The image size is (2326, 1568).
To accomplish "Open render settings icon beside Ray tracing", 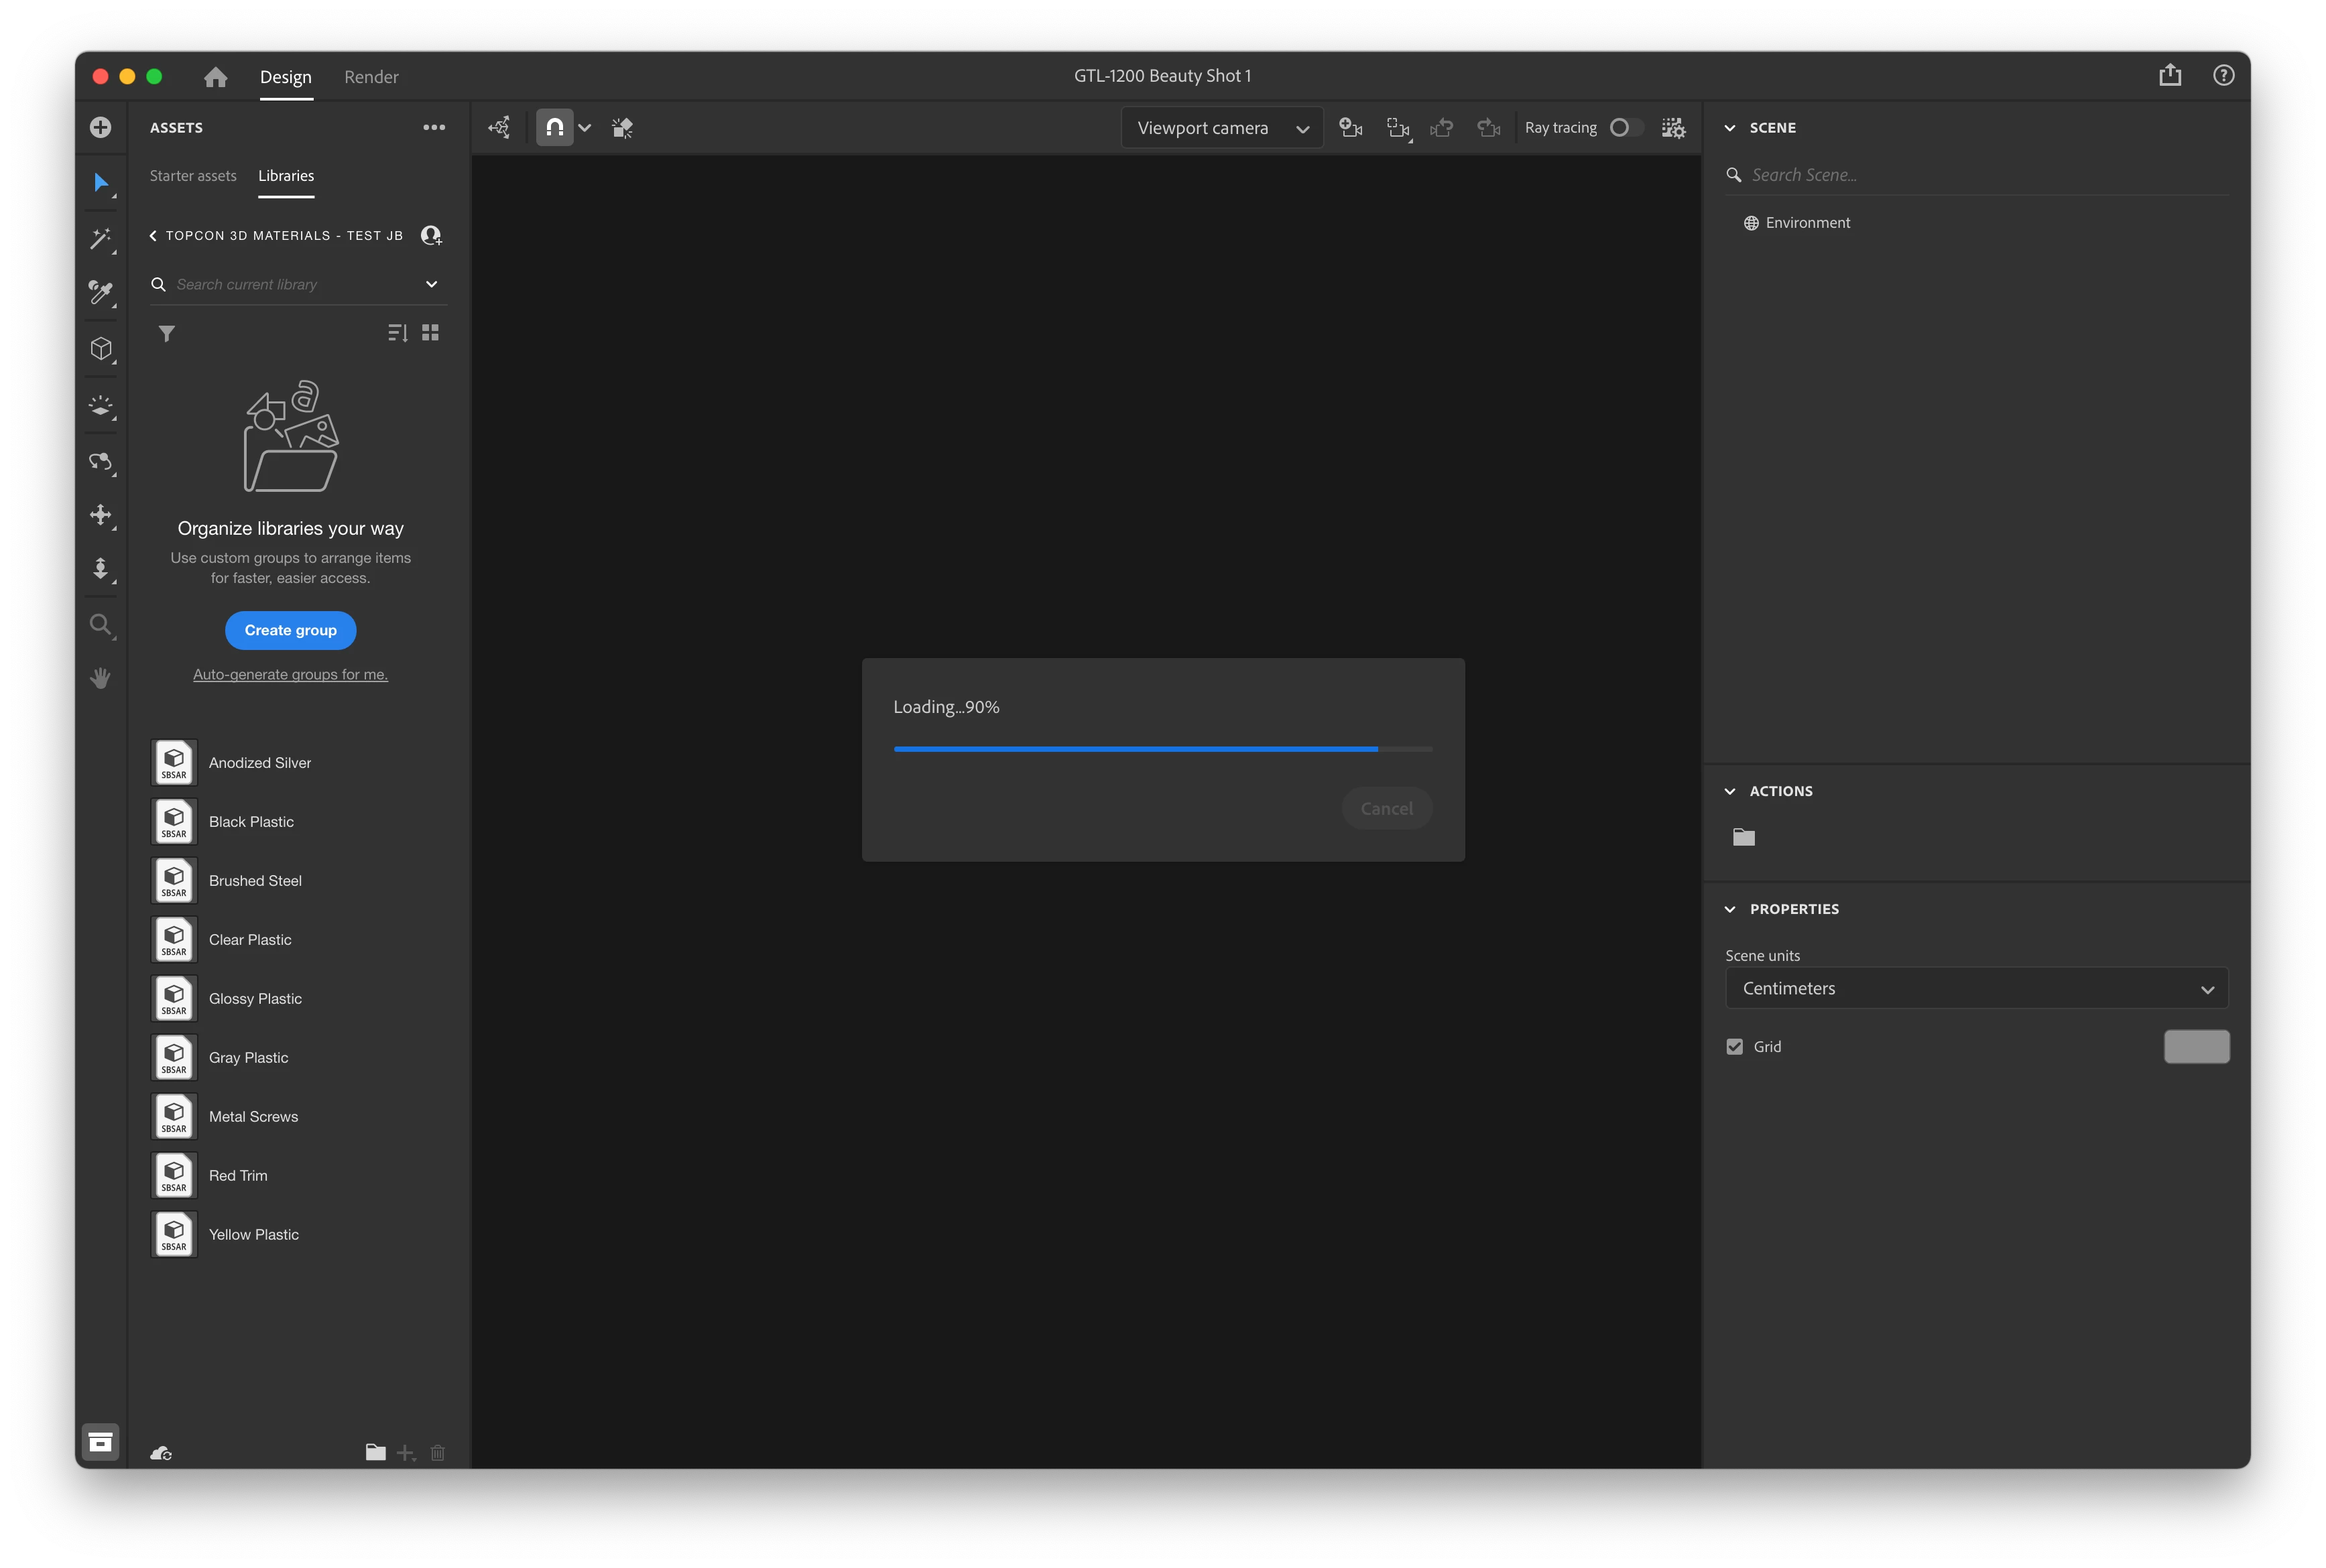I will click(1672, 128).
